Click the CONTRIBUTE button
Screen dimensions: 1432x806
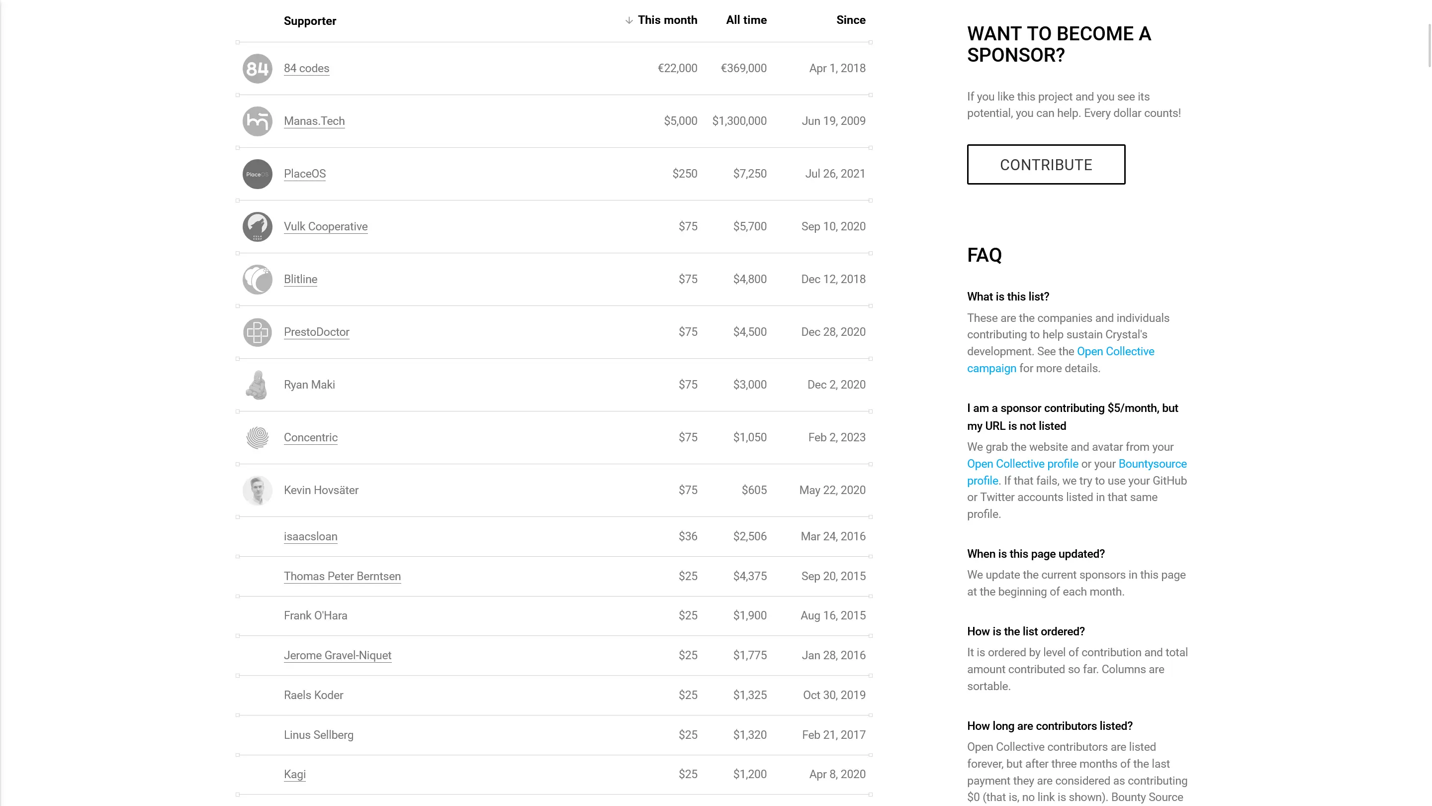click(1046, 165)
